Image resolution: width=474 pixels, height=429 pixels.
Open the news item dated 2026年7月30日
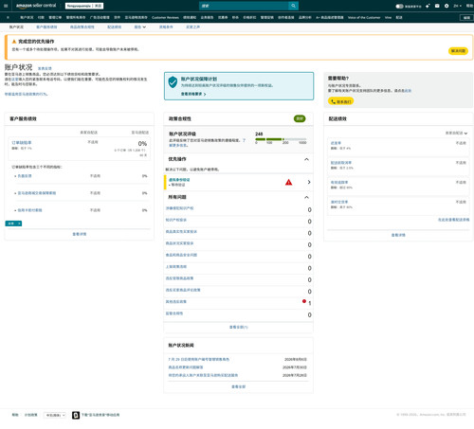(x=186, y=367)
